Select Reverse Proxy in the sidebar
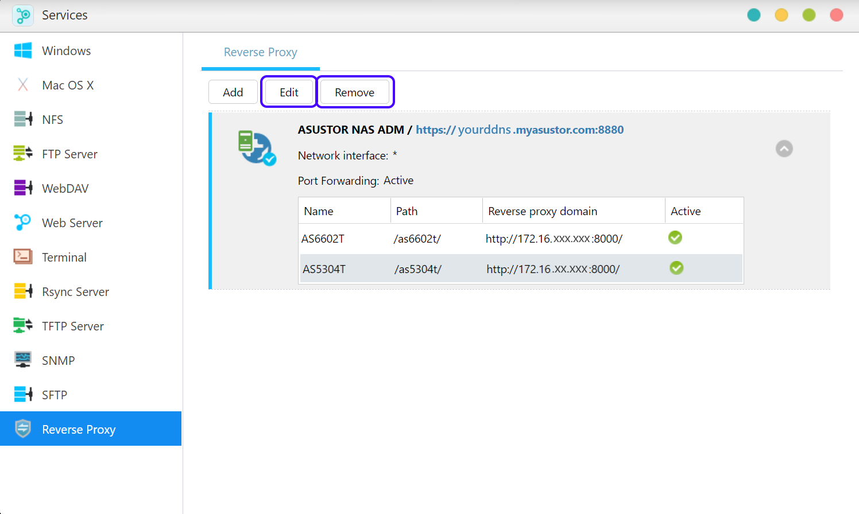 point(91,429)
